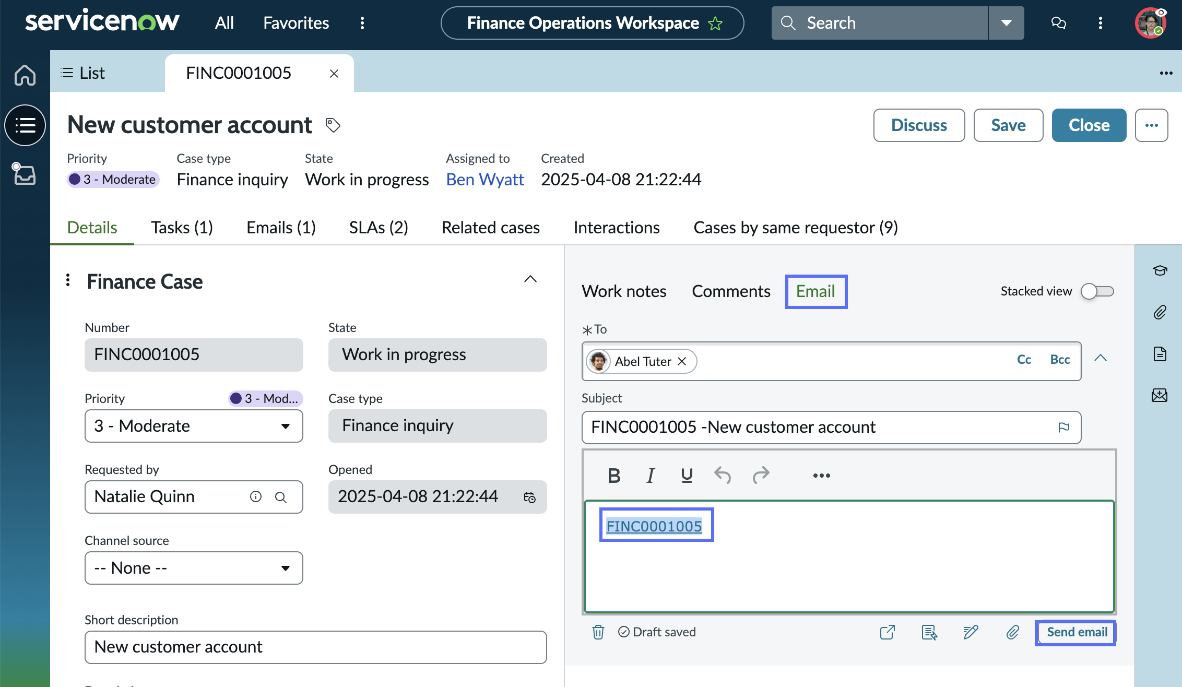
Task: Open Cases by same requestor tab
Action: [x=796, y=228]
